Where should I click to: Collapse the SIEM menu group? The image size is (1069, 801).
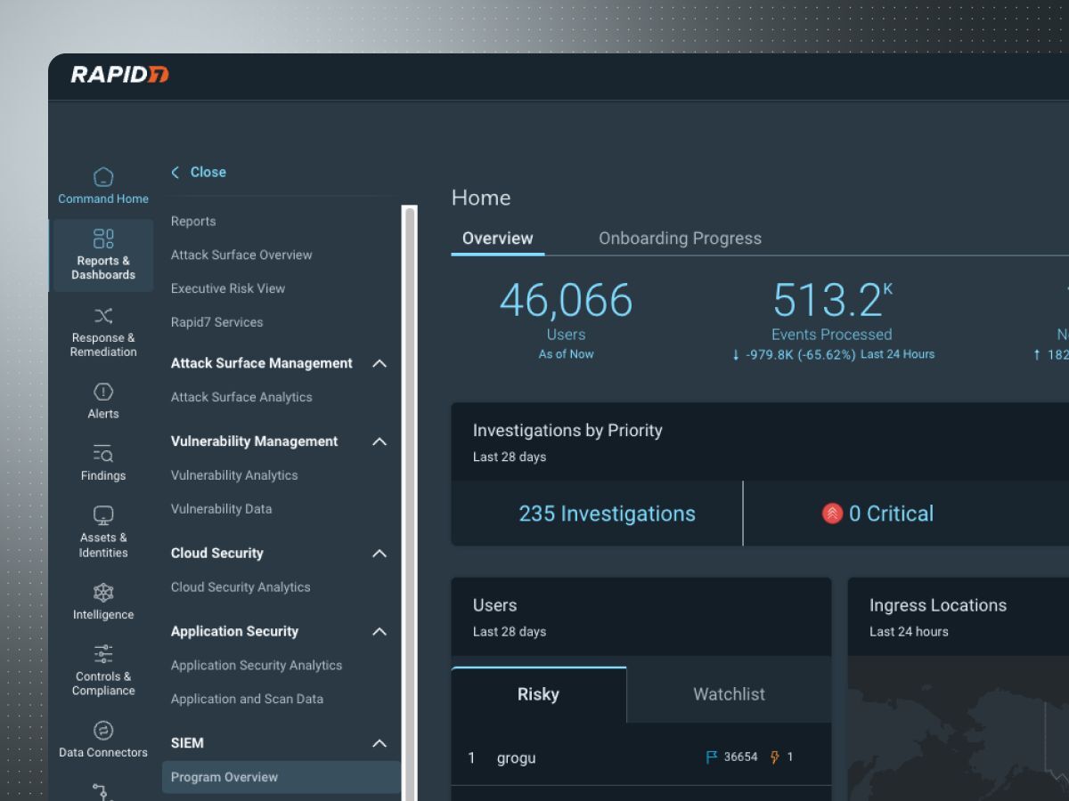click(379, 743)
